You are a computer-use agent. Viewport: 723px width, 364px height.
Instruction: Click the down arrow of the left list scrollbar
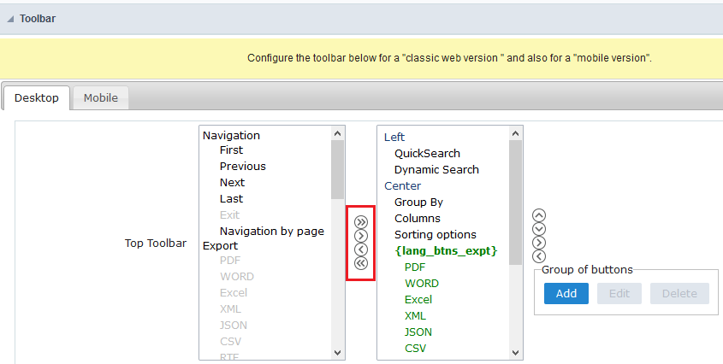click(x=337, y=353)
